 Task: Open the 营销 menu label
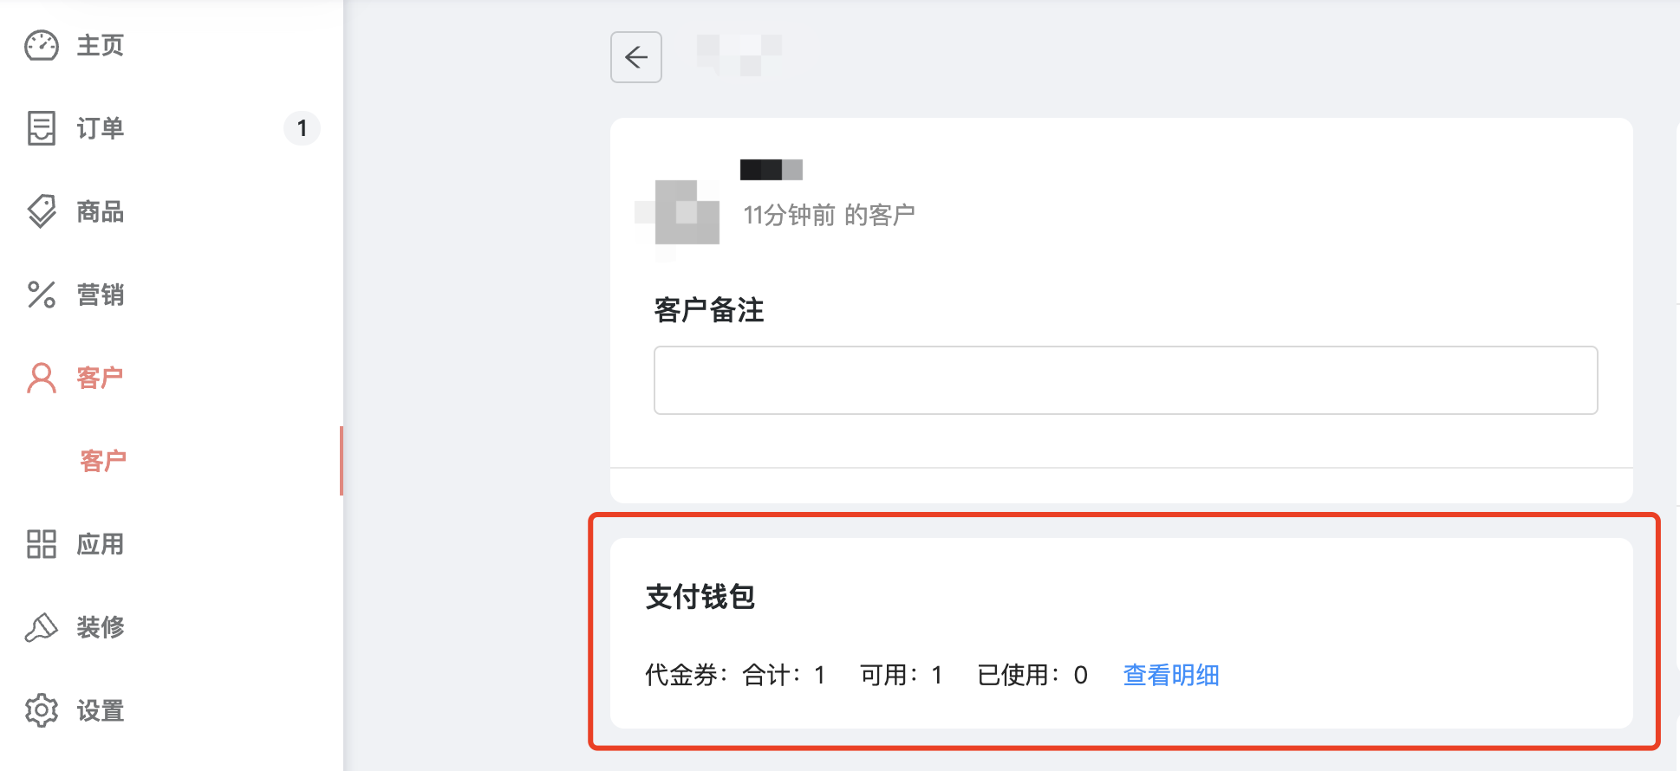[101, 295]
